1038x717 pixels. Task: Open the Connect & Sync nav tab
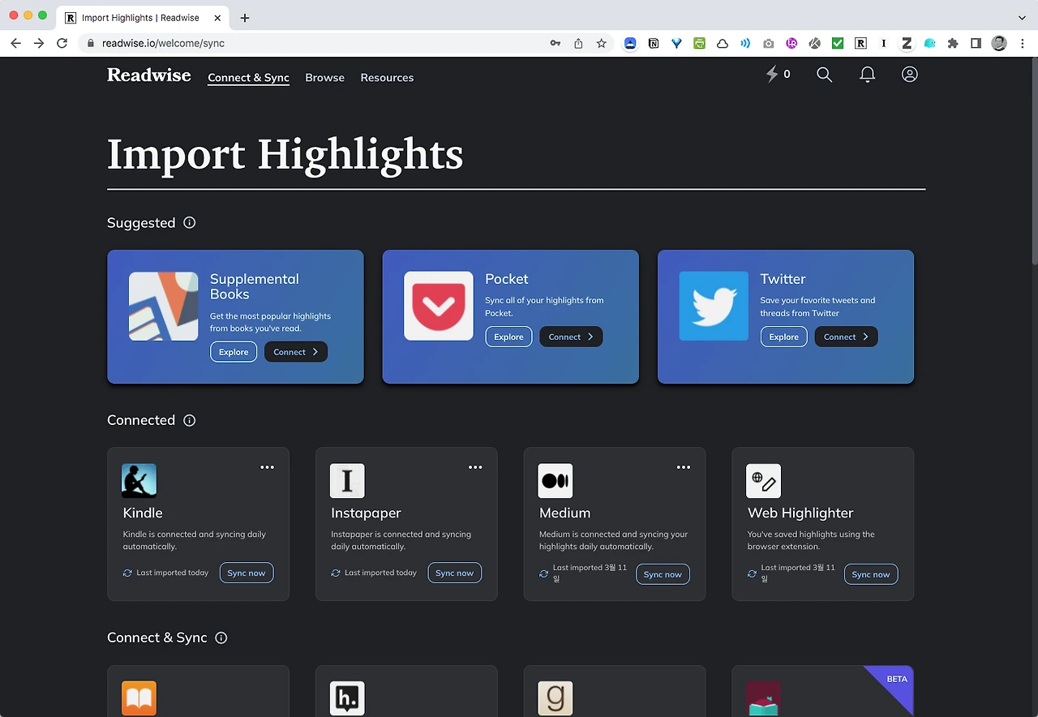tap(248, 78)
